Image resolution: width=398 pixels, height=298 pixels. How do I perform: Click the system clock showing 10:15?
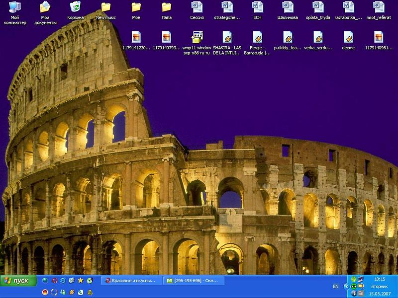coord(379,280)
